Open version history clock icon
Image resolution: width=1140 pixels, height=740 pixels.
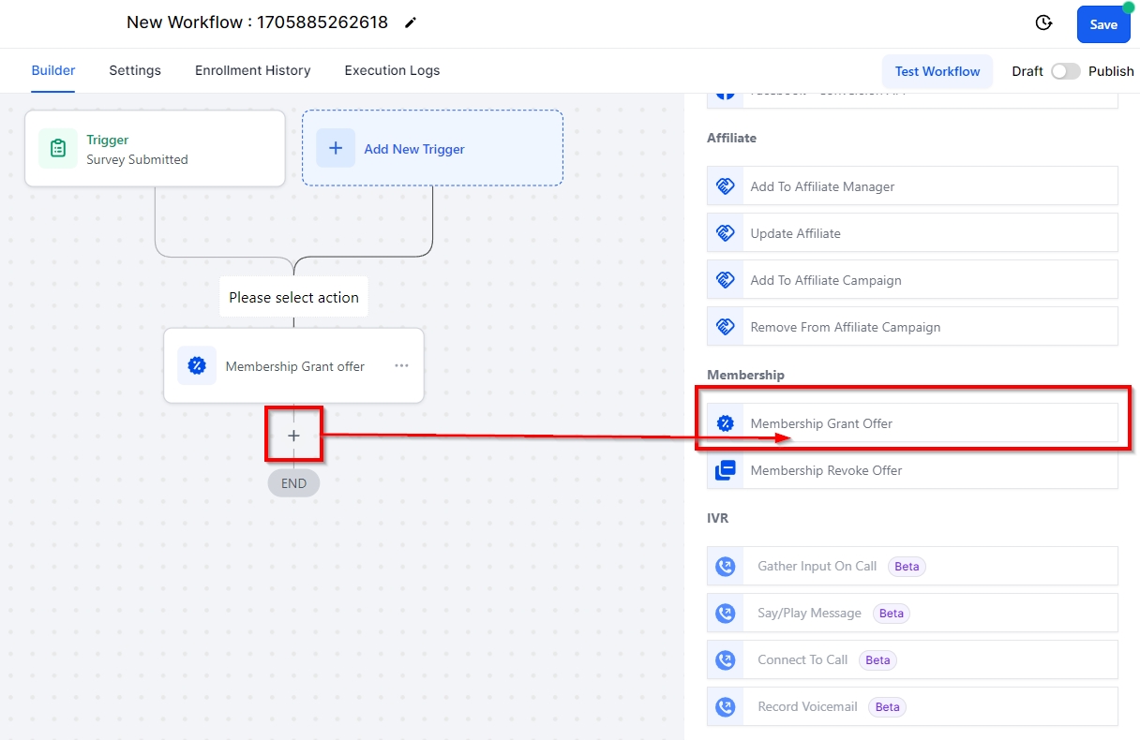coord(1043,23)
